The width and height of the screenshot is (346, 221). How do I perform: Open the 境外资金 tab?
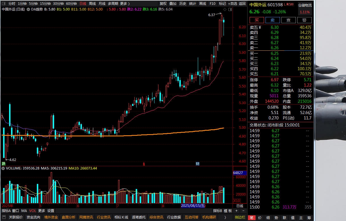[x=51, y=217]
